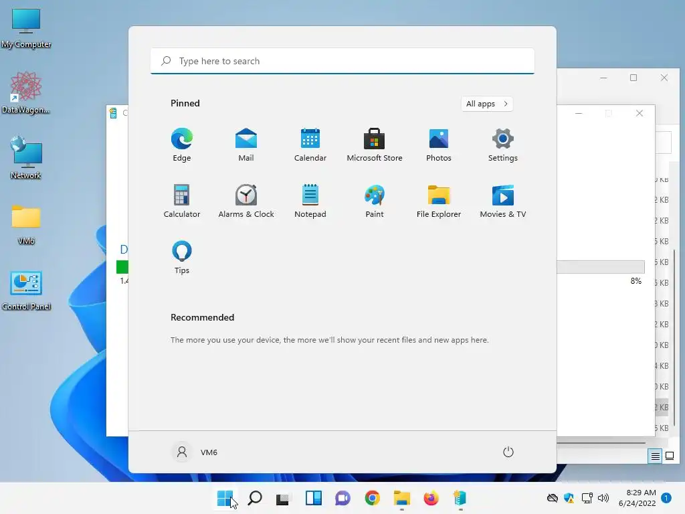This screenshot has height=514, width=685.
Task: Launch Firefox from the taskbar
Action: point(431,498)
